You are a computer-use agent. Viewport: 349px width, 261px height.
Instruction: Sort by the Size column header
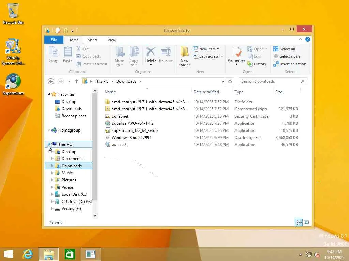point(287,92)
